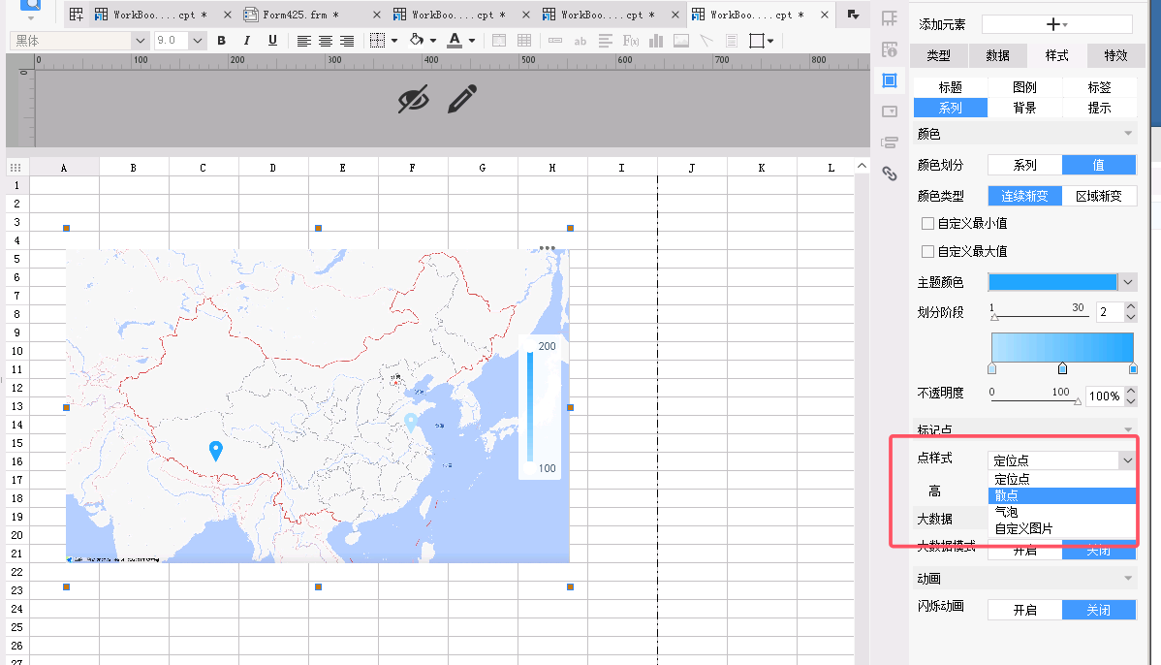Click the select-all corner of the spreadsheet
The image size is (1161, 665).
tap(16, 168)
